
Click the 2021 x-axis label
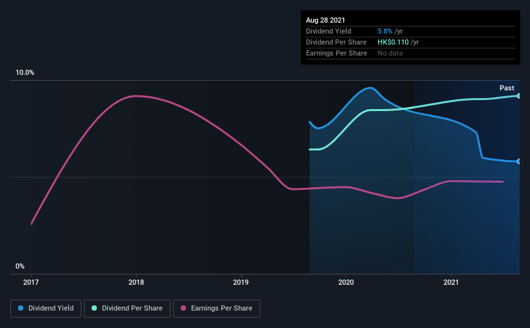coord(451,282)
